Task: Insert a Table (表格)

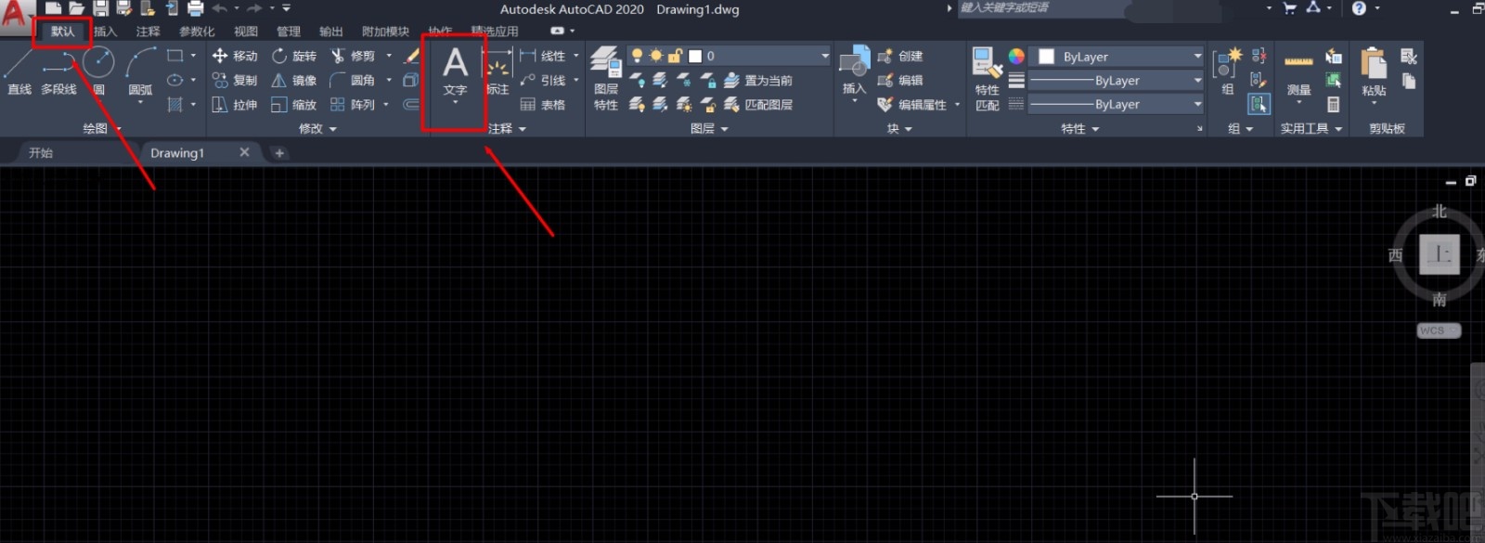Action: (544, 104)
